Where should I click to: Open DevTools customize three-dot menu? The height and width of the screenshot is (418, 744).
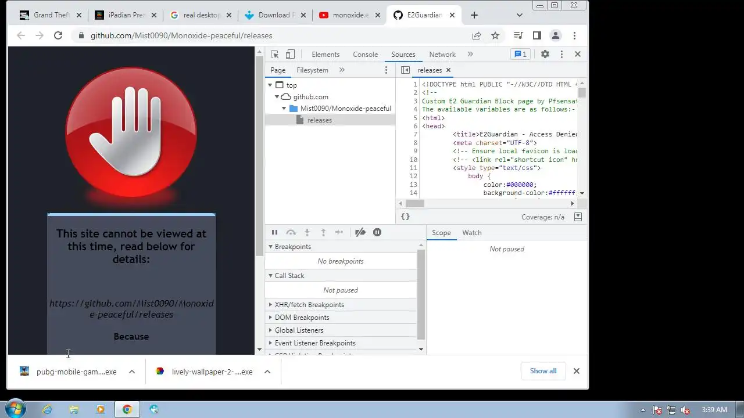tap(561, 54)
